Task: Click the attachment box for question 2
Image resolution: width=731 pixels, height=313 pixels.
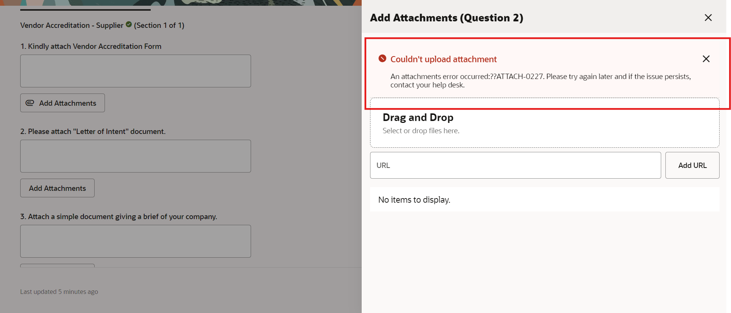Action: 135,156
